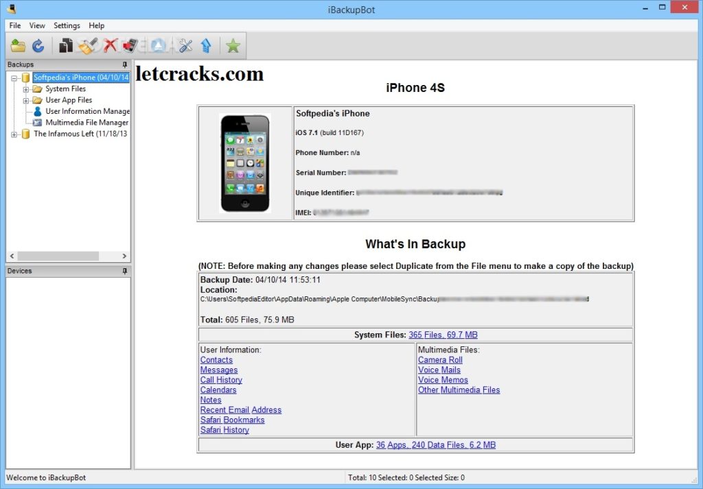Screen dimensions: 703x489
Task: Open the Camera Roll link
Action: (x=440, y=359)
